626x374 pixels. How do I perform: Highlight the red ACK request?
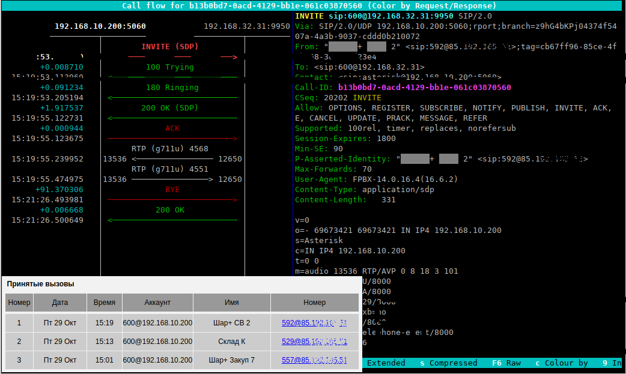point(172,128)
